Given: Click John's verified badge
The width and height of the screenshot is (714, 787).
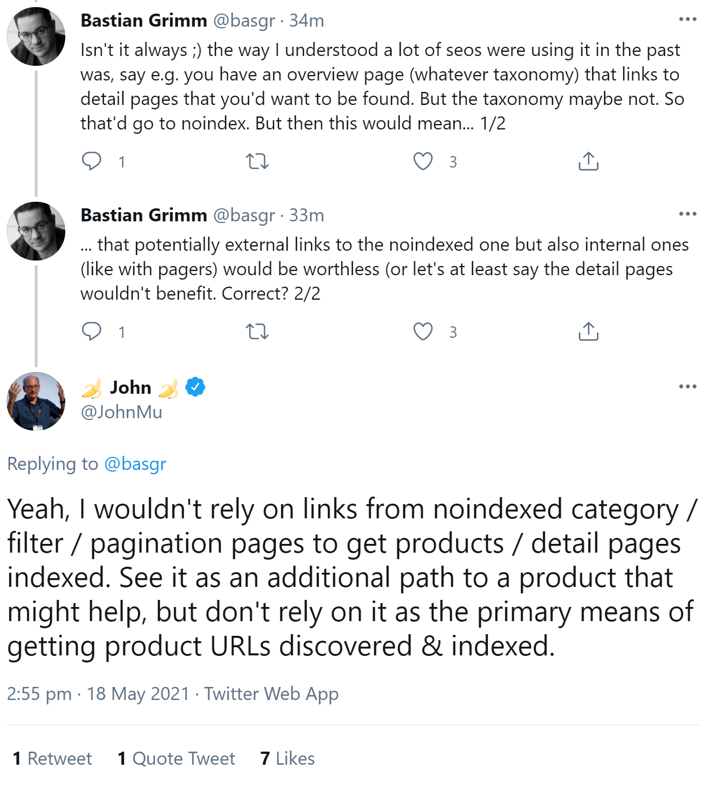Looking at the screenshot, I should [x=194, y=387].
